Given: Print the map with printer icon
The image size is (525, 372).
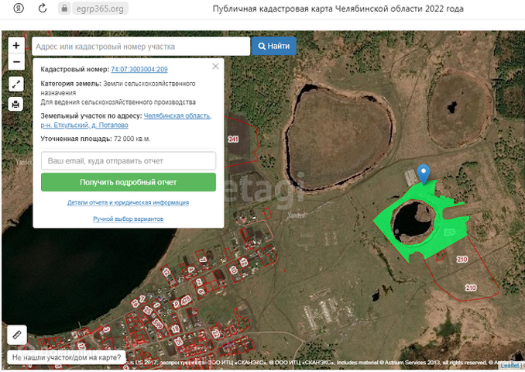Looking at the screenshot, I should 16,104.
